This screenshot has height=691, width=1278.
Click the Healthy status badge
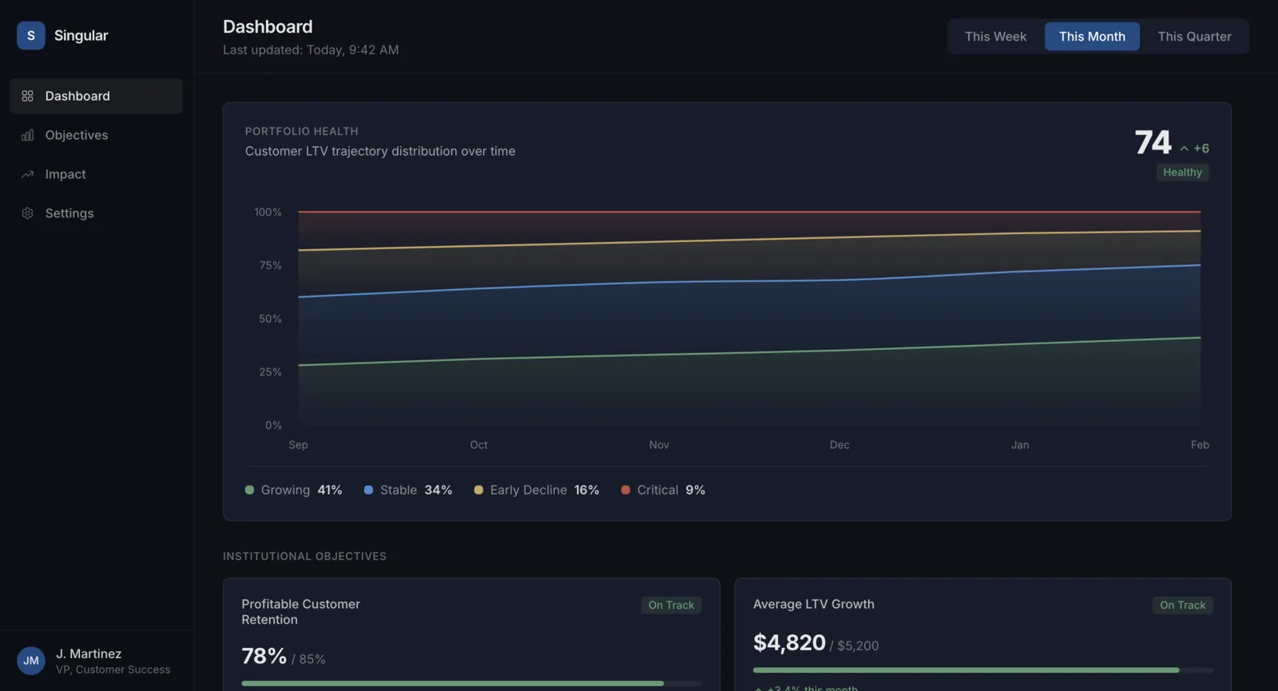pos(1182,172)
